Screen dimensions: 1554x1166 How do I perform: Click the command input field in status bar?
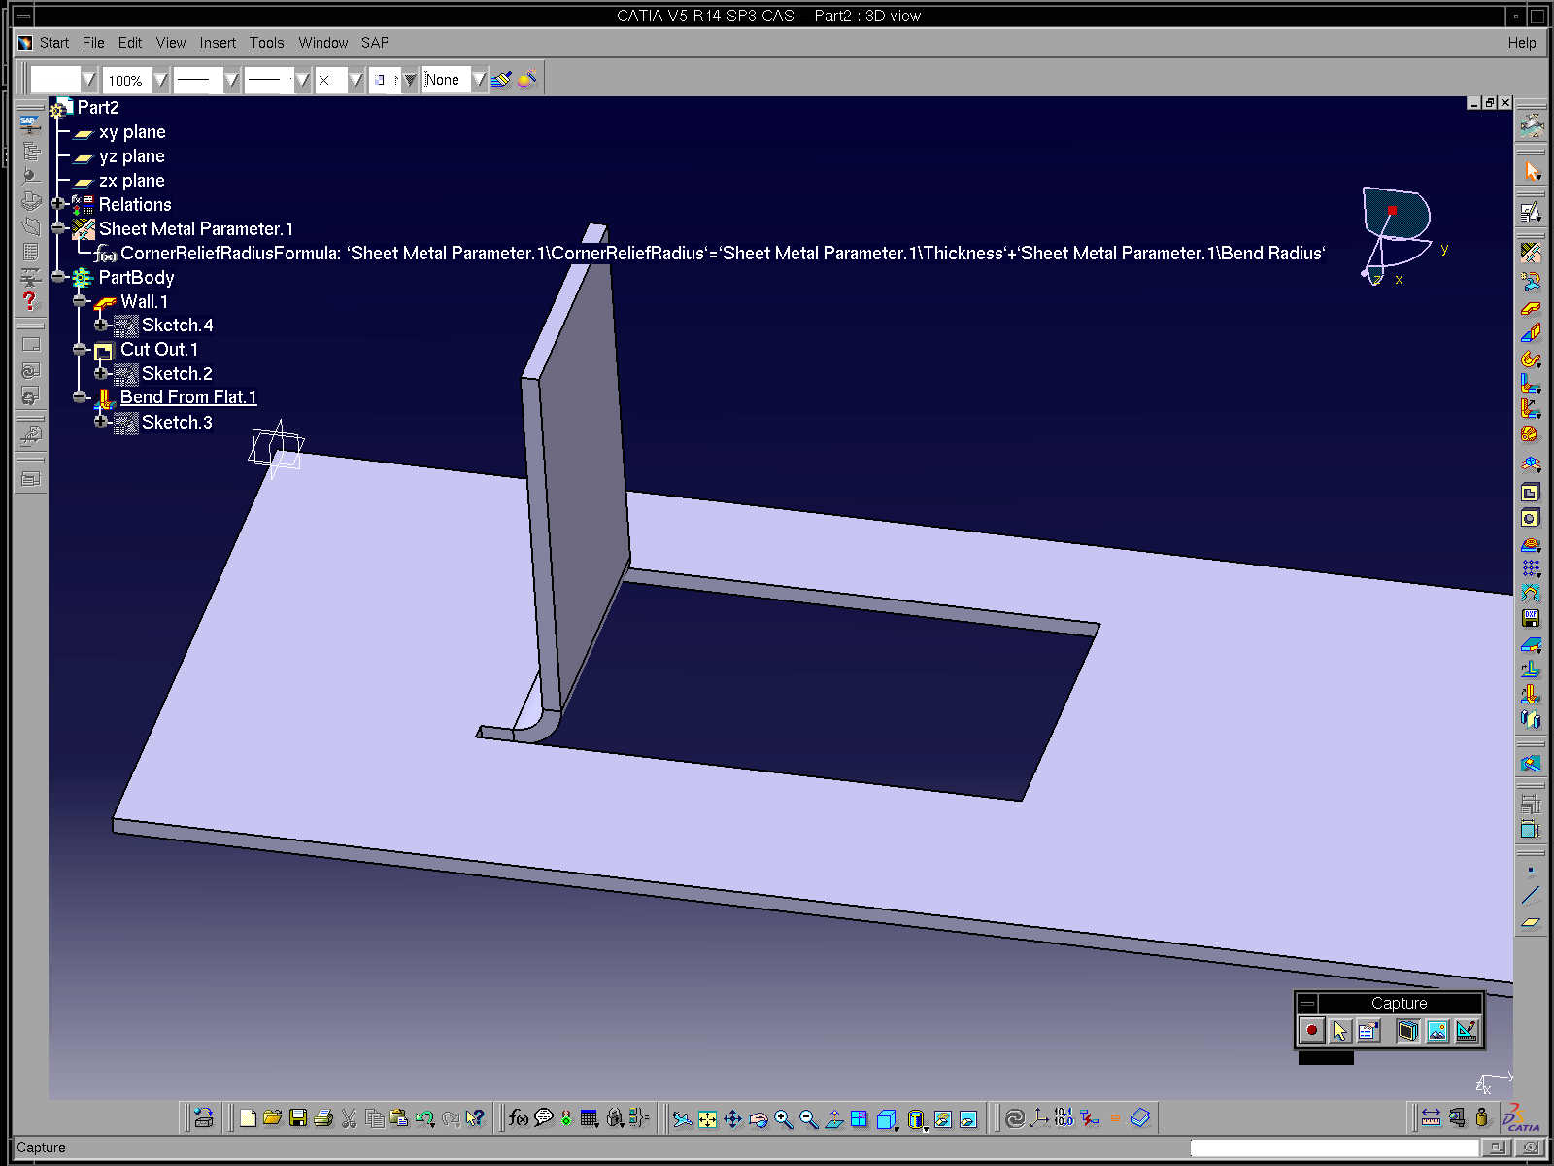click(1334, 1148)
